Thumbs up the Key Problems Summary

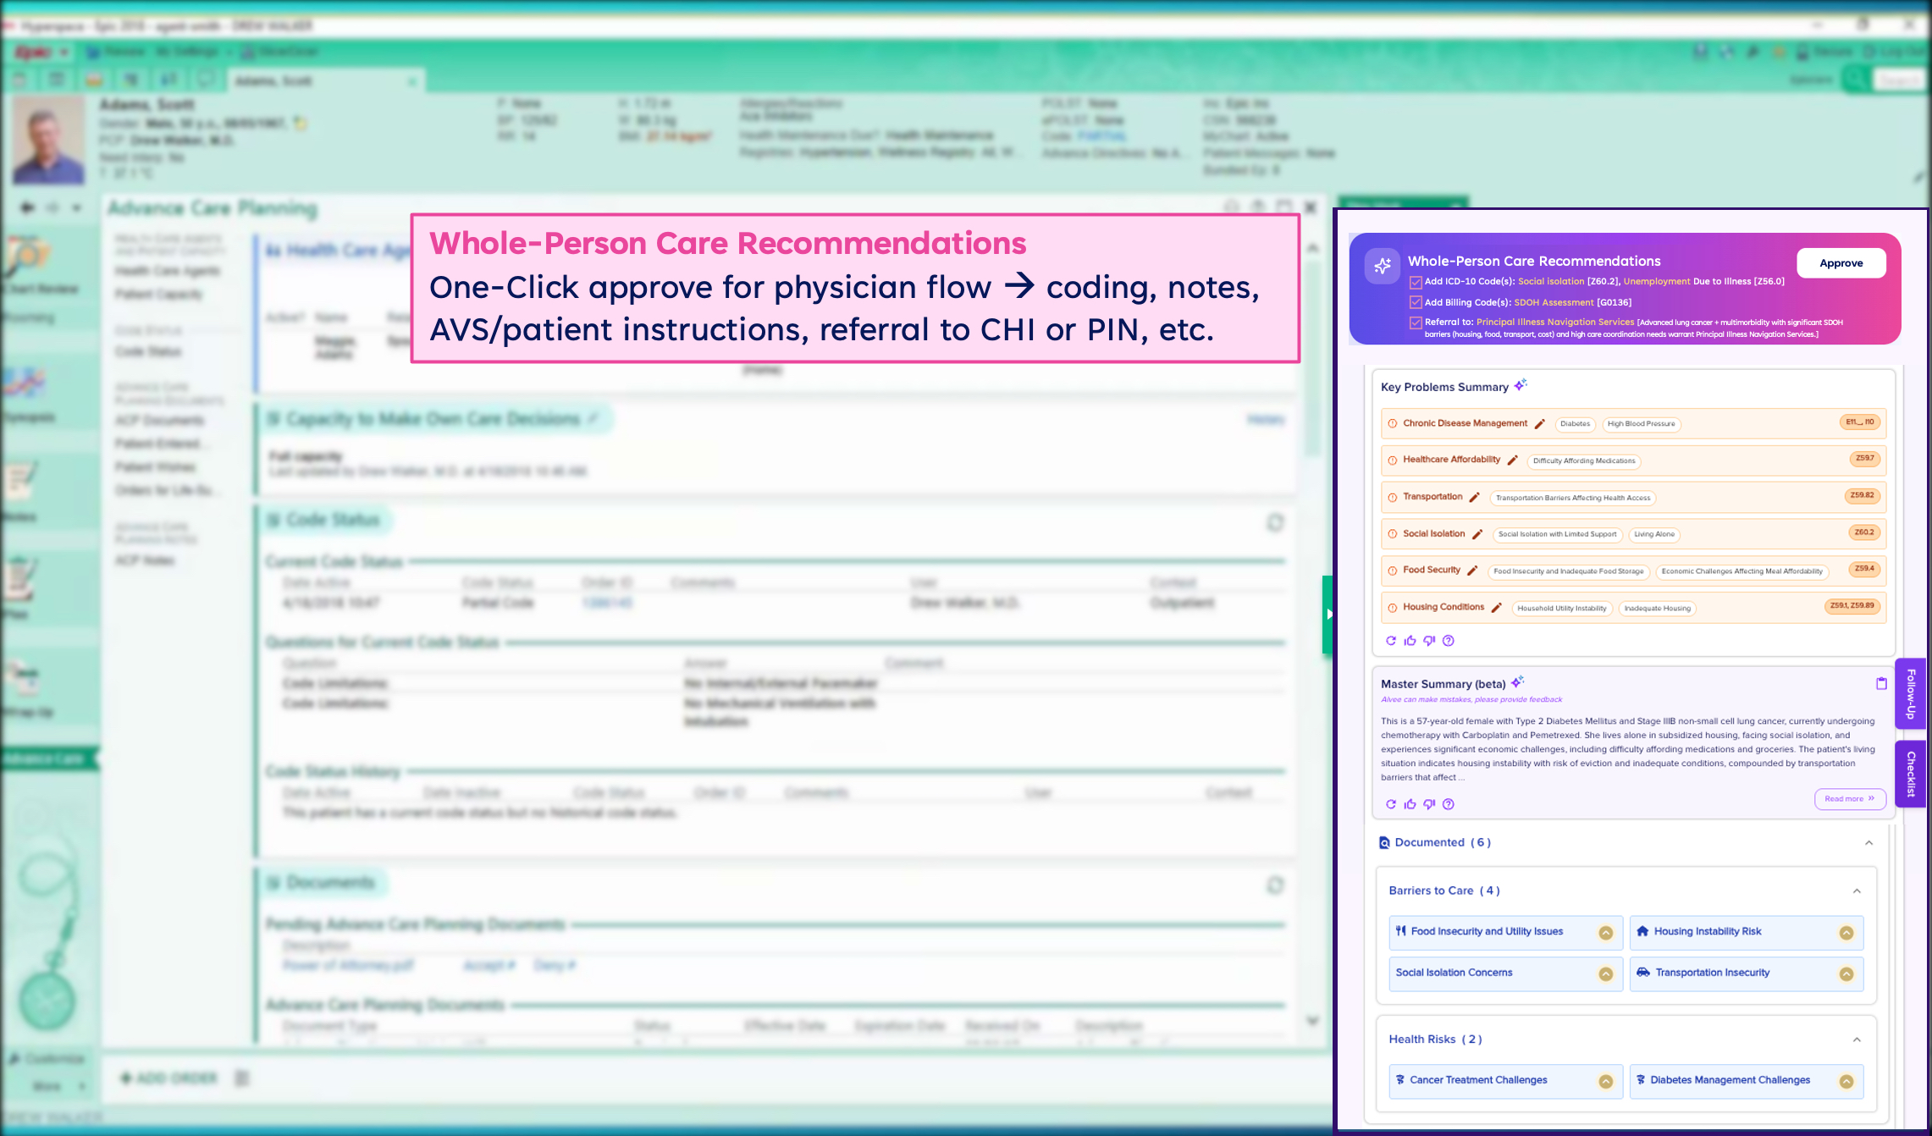[x=1410, y=641]
